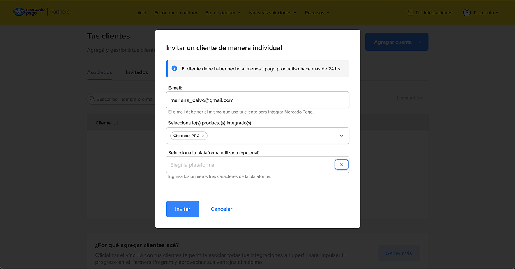
Task: Click the search by name or e-mail box
Action: [x=121, y=99]
